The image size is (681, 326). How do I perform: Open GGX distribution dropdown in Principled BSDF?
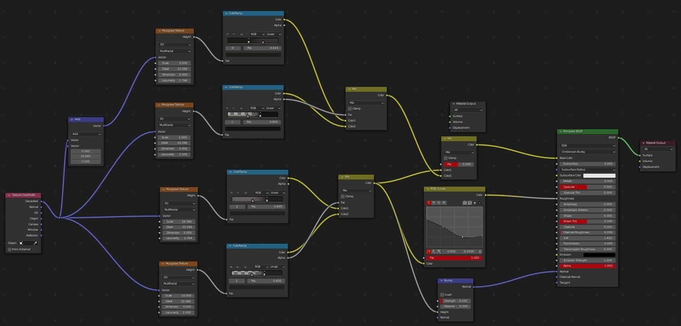(x=587, y=146)
